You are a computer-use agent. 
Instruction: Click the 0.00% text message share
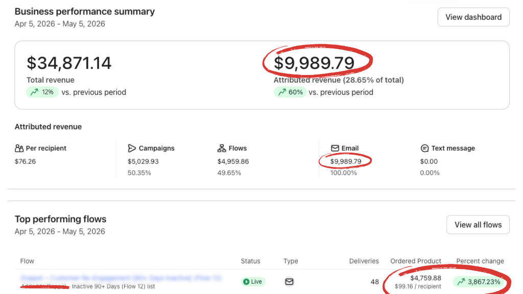(430, 173)
